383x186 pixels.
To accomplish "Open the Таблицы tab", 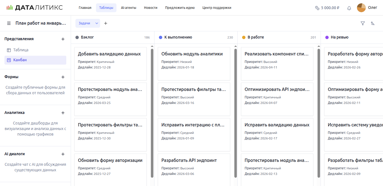I will (x=106, y=8).
